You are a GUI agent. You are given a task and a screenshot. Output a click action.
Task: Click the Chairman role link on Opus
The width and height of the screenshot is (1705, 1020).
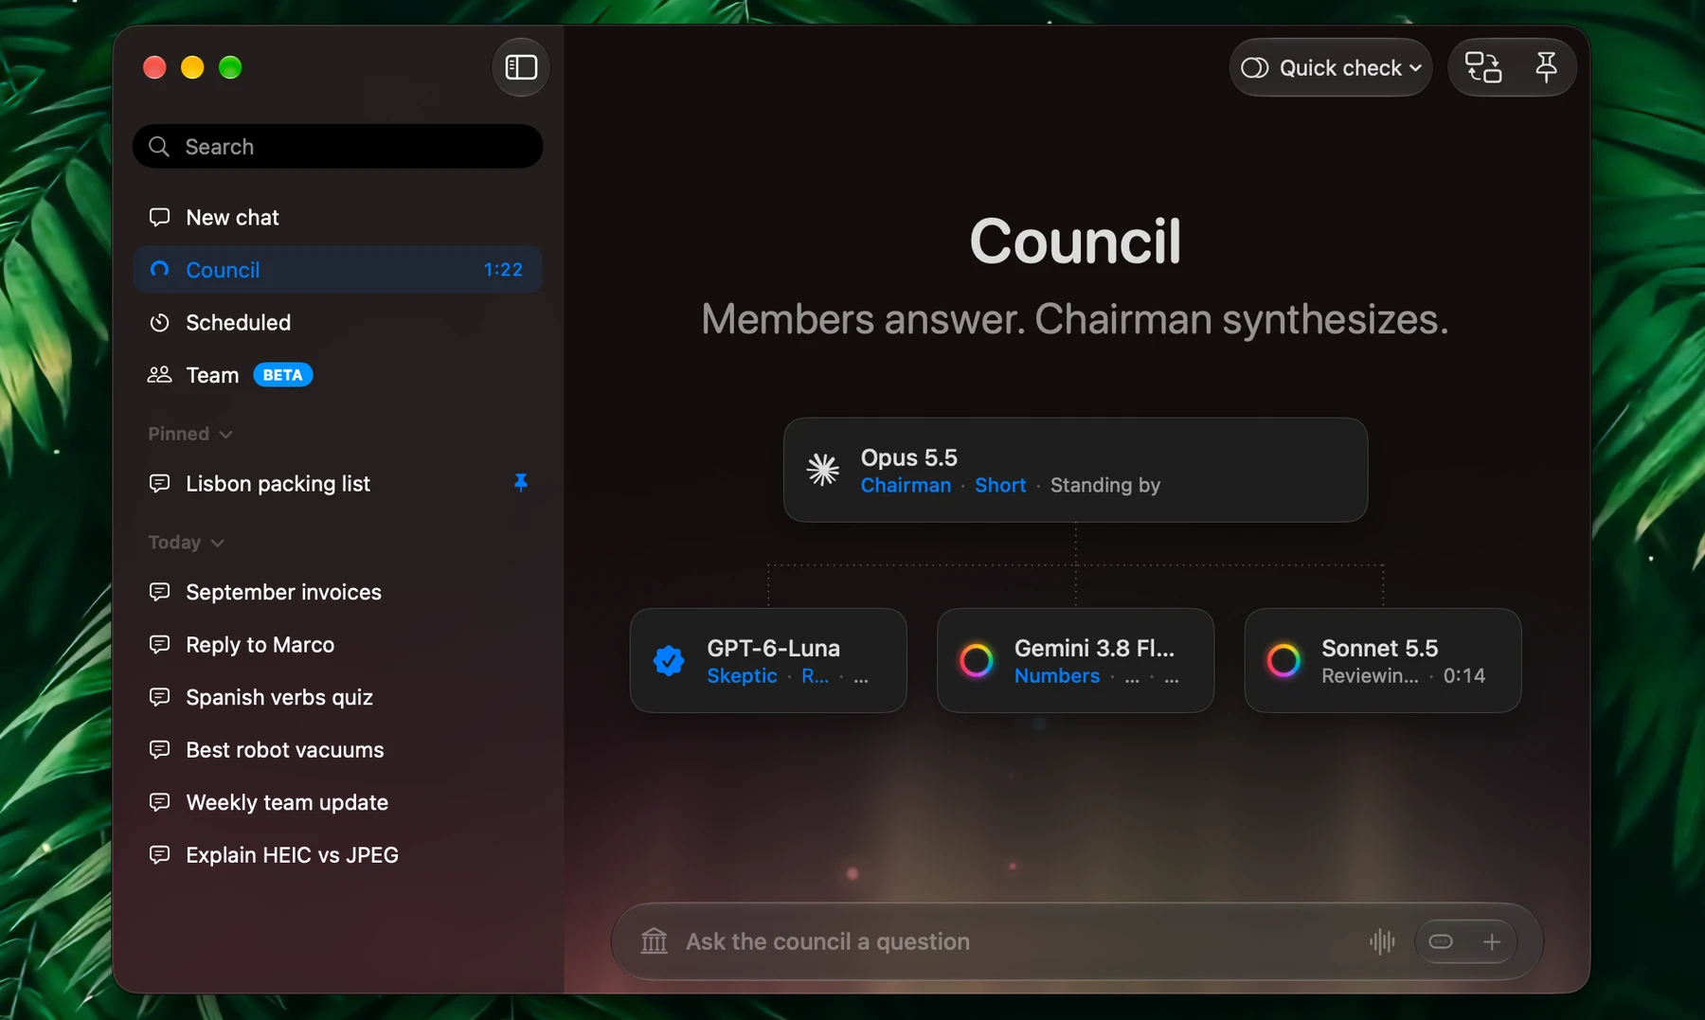906,485
